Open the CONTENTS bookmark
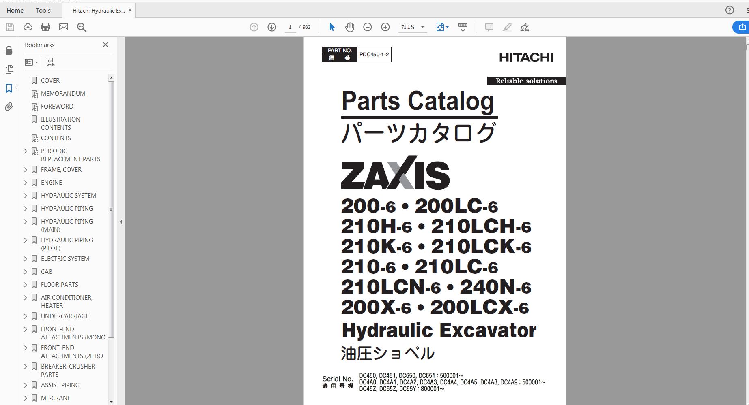This screenshot has height=405, width=749. pyautogui.click(x=56, y=138)
